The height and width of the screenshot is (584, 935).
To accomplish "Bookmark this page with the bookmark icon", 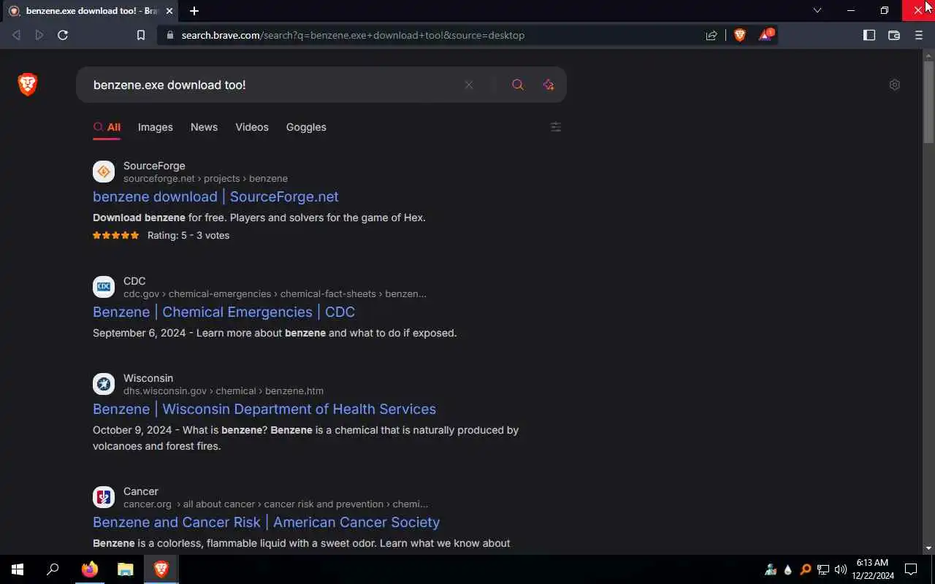I will 141,35.
